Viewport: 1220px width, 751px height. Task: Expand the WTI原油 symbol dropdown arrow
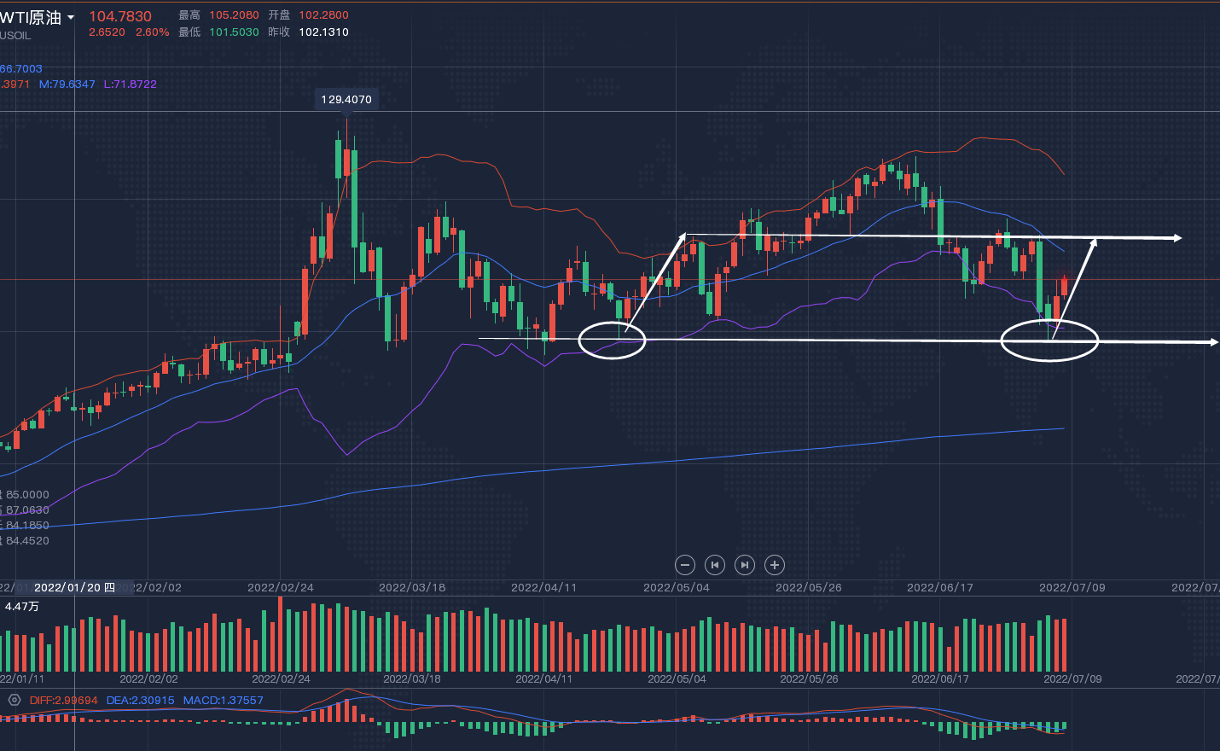[x=71, y=18]
